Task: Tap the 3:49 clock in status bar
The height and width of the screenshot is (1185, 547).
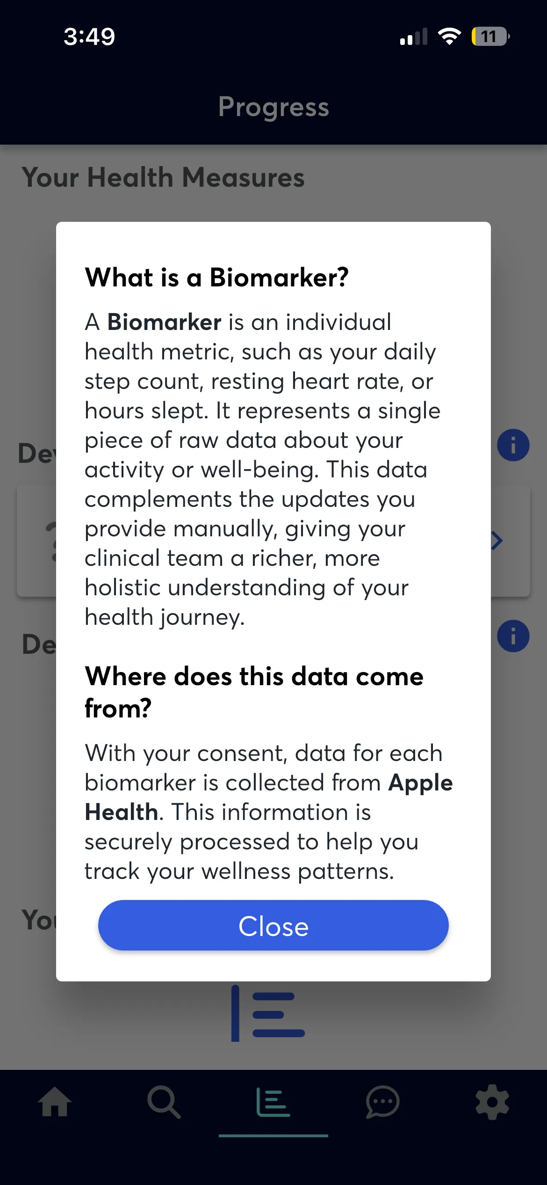Action: [89, 37]
